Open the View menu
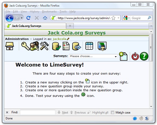The image size is (157, 125). point(24,12)
